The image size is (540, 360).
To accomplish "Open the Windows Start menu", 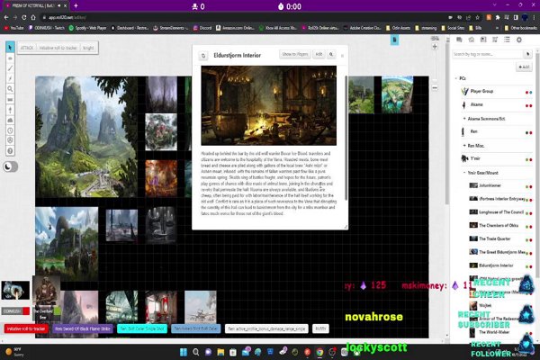I will tap(184, 352).
